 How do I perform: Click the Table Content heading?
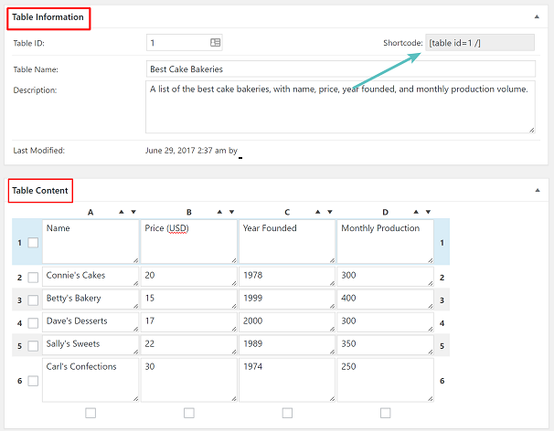[40, 190]
